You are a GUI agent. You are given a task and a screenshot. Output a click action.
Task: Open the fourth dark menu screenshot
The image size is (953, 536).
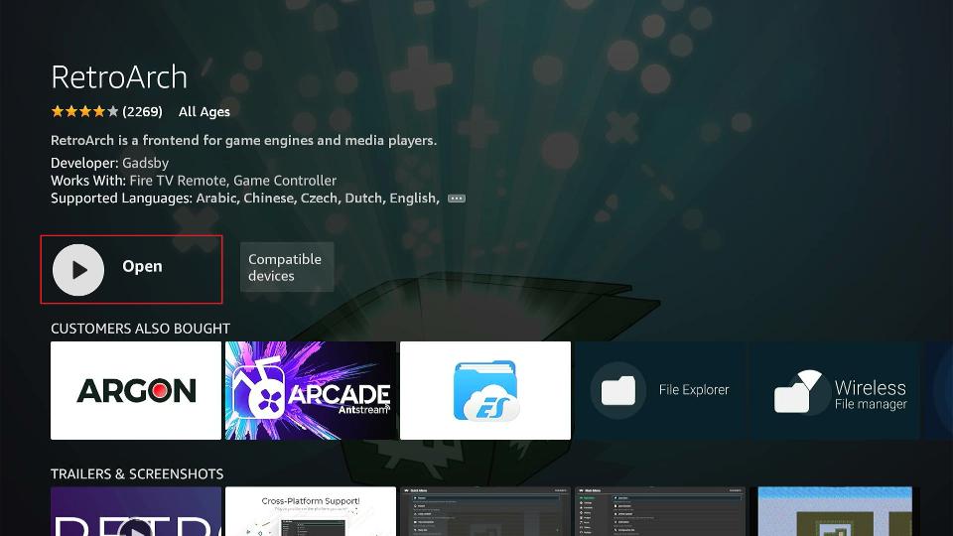(660, 511)
